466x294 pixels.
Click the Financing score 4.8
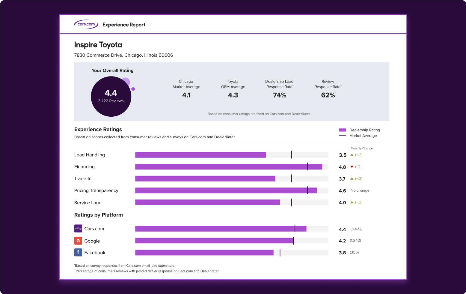click(x=342, y=167)
